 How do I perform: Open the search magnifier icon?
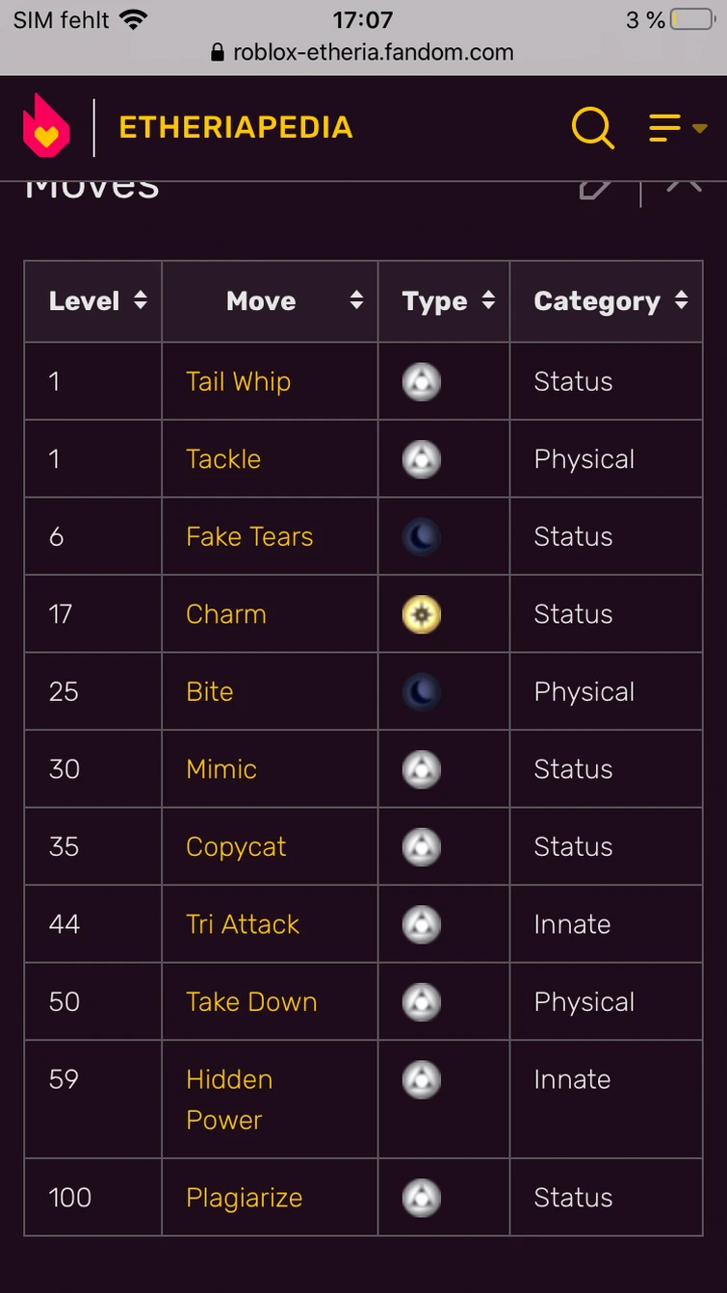(x=592, y=127)
